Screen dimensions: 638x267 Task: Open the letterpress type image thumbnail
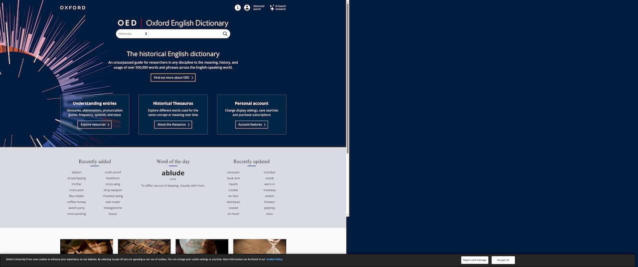pos(144,247)
